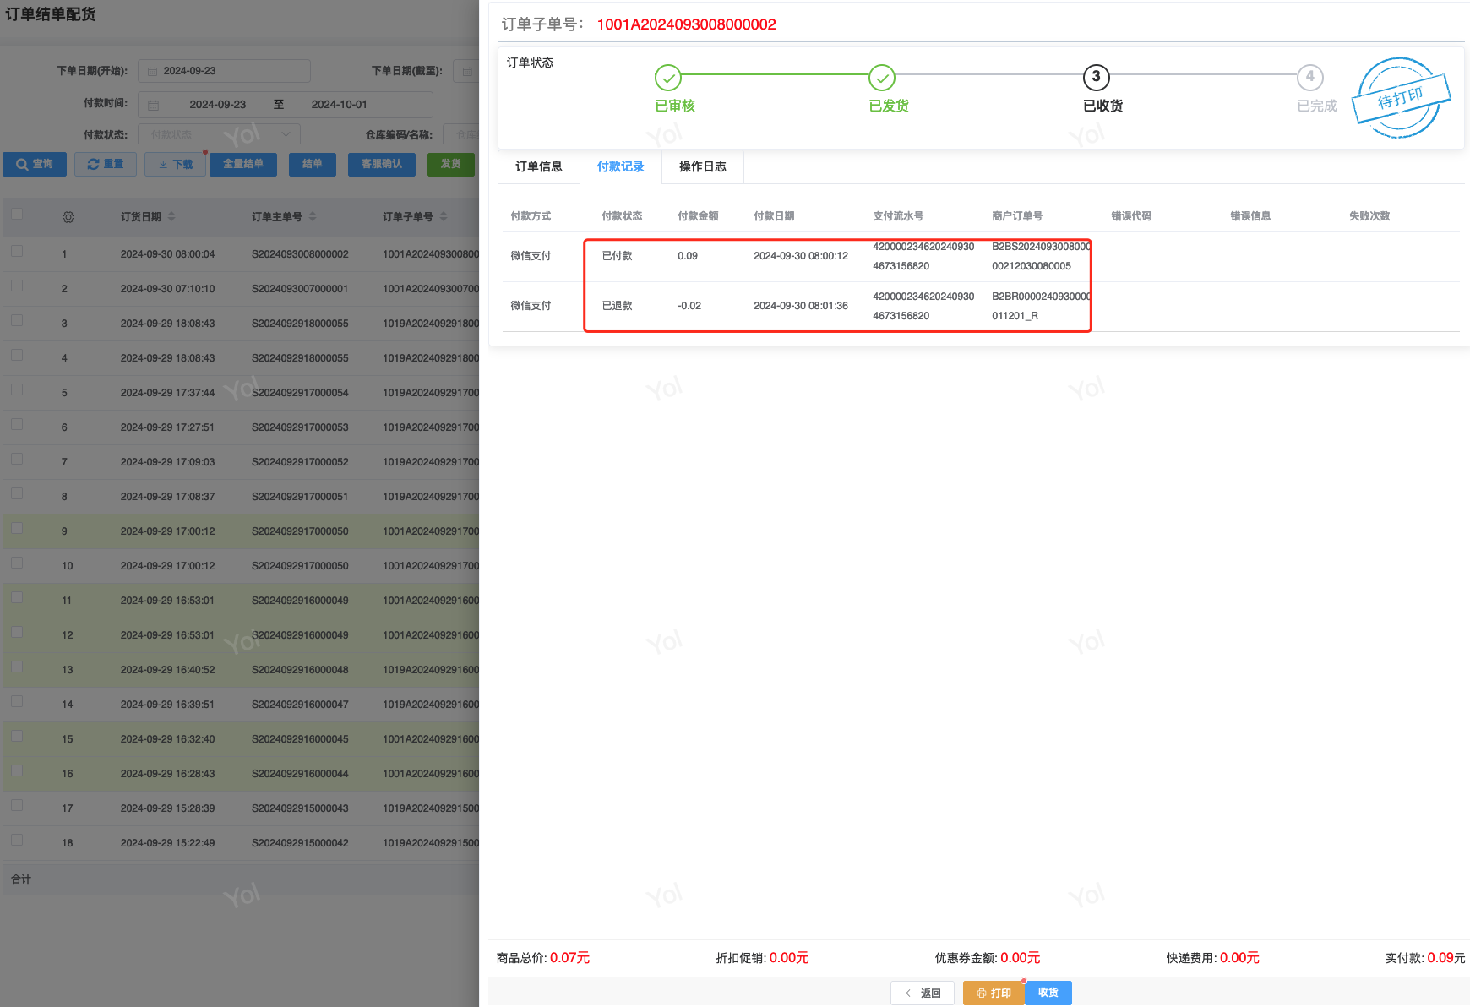Screen dimensions: 1470x1007
Task: Click the 返回 back button
Action: point(923,993)
